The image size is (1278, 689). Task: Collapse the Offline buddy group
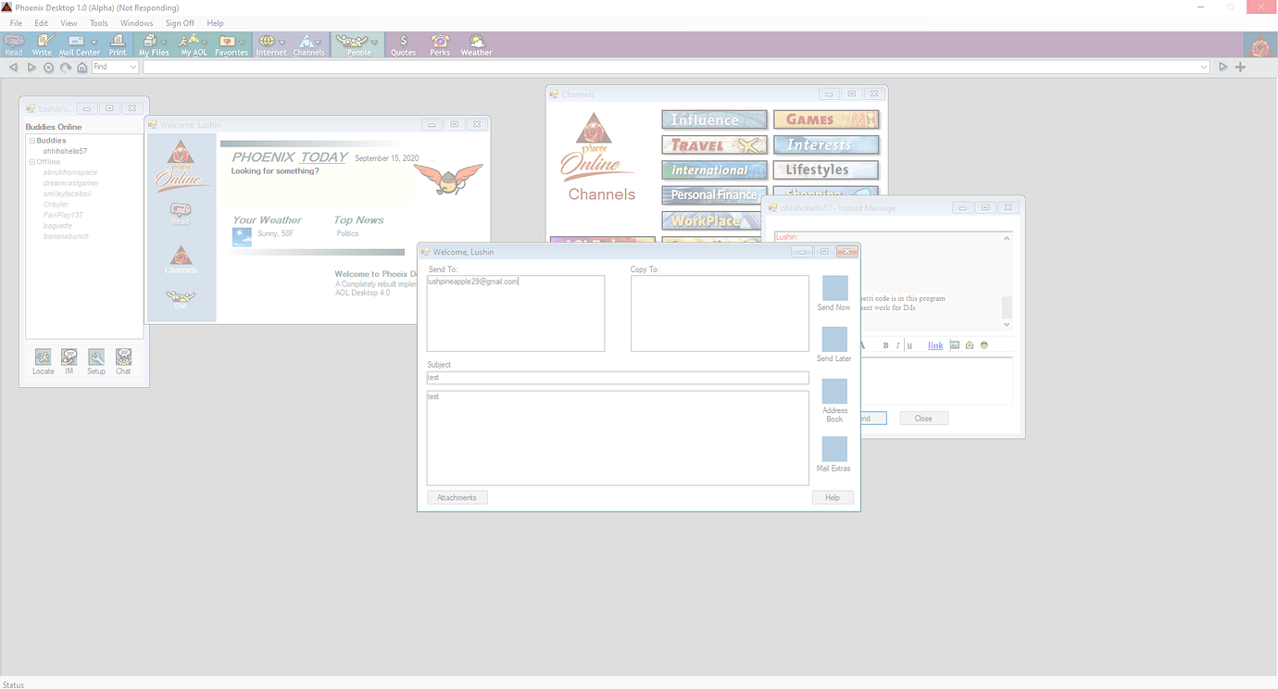coord(32,161)
